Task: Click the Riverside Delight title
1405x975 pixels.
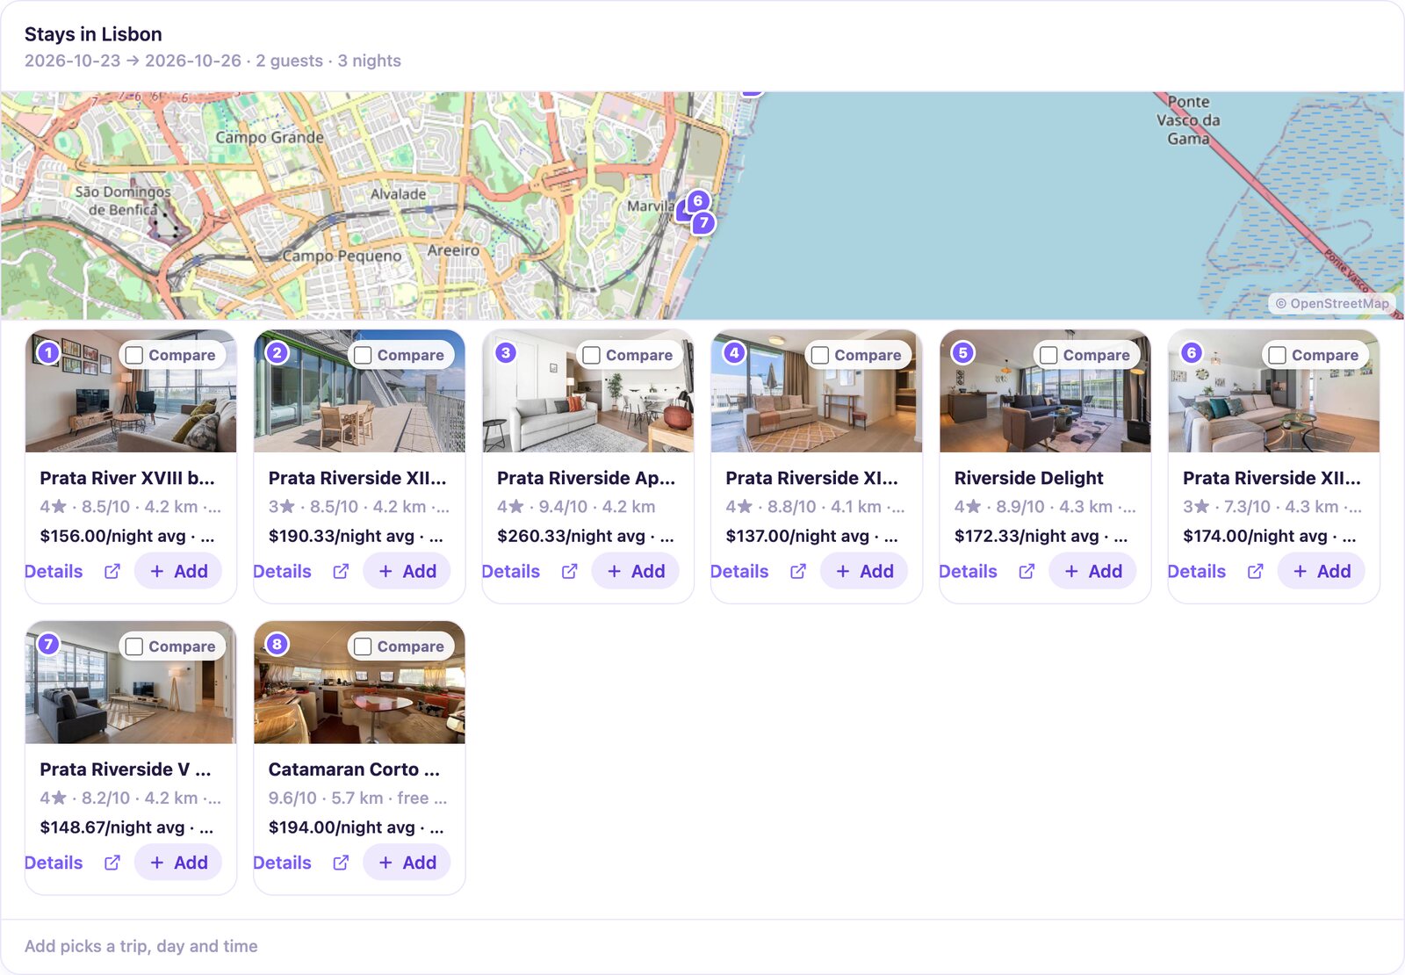Action: click(x=1028, y=478)
